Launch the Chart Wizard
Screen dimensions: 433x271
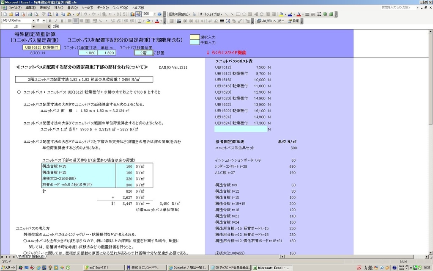[132, 14]
